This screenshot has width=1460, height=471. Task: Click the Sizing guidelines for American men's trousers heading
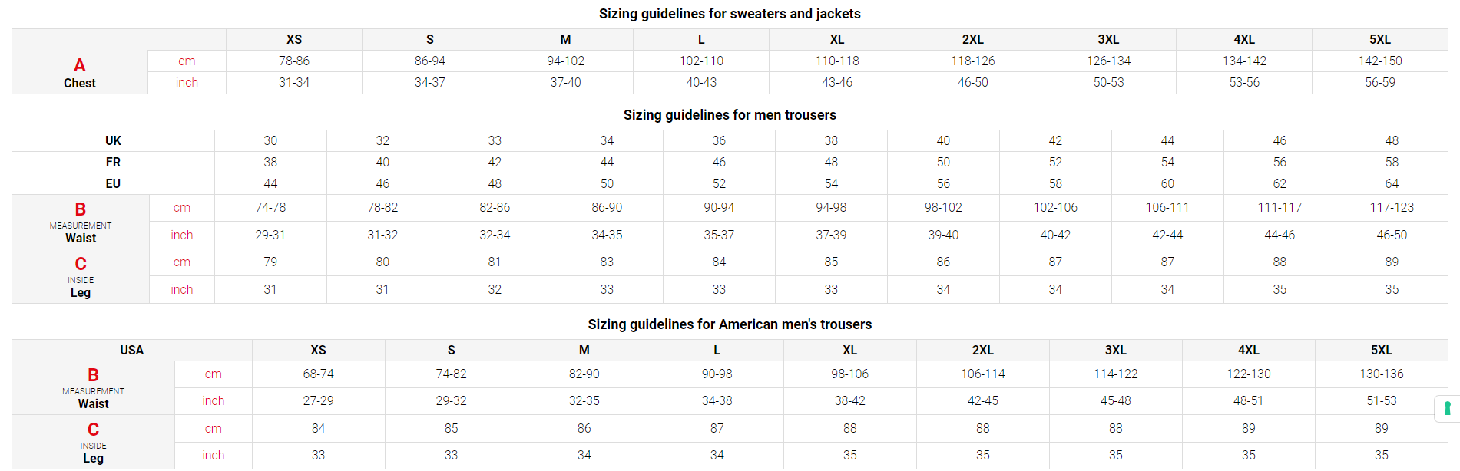click(x=730, y=324)
